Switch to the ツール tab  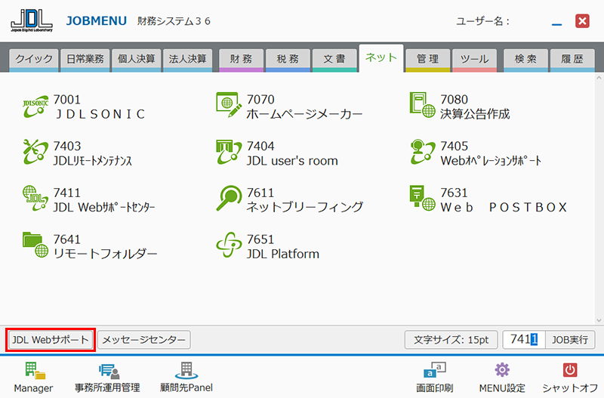pyautogui.click(x=474, y=60)
